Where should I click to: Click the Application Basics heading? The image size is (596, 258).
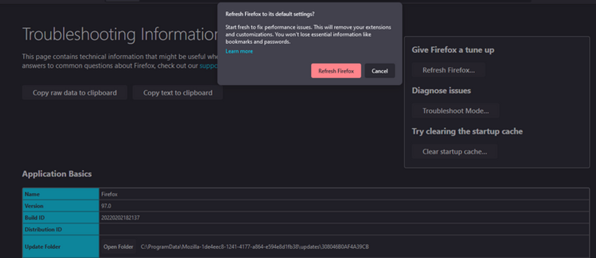56,174
